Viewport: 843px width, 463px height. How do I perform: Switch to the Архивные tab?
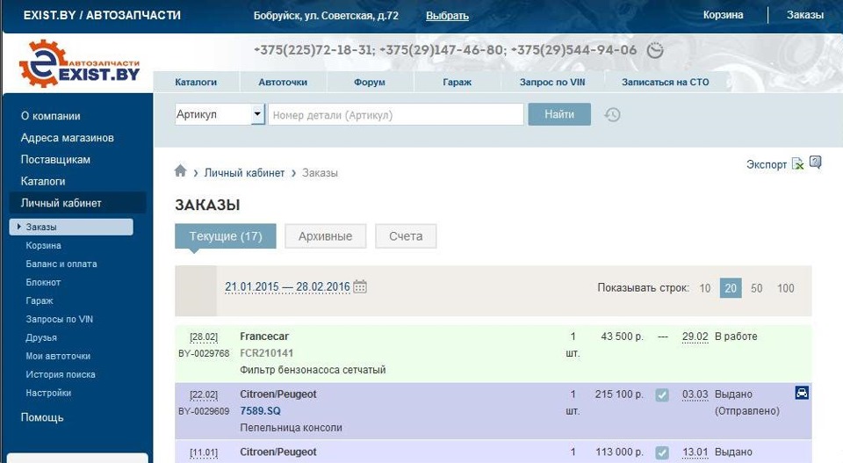tap(325, 236)
